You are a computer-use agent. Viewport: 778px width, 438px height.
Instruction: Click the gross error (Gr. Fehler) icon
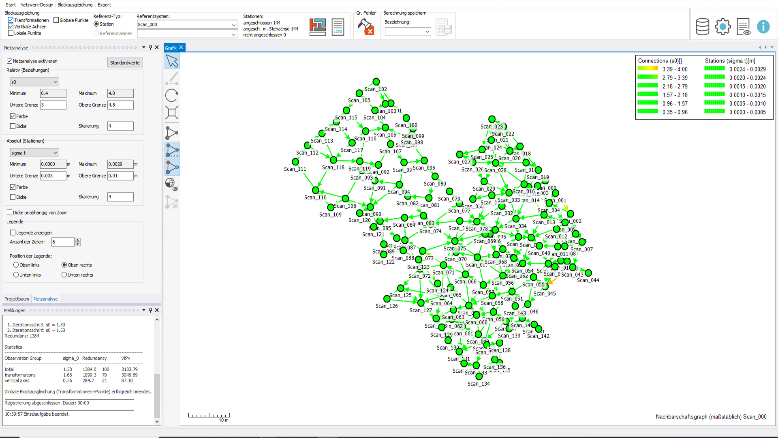(x=365, y=27)
